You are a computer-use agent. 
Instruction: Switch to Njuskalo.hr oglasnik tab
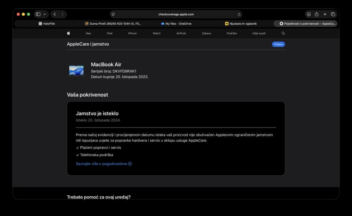[241, 24]
